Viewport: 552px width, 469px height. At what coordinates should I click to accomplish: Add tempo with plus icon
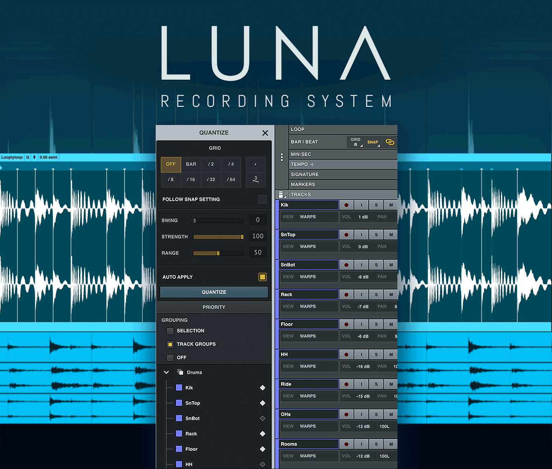(312, 164)
